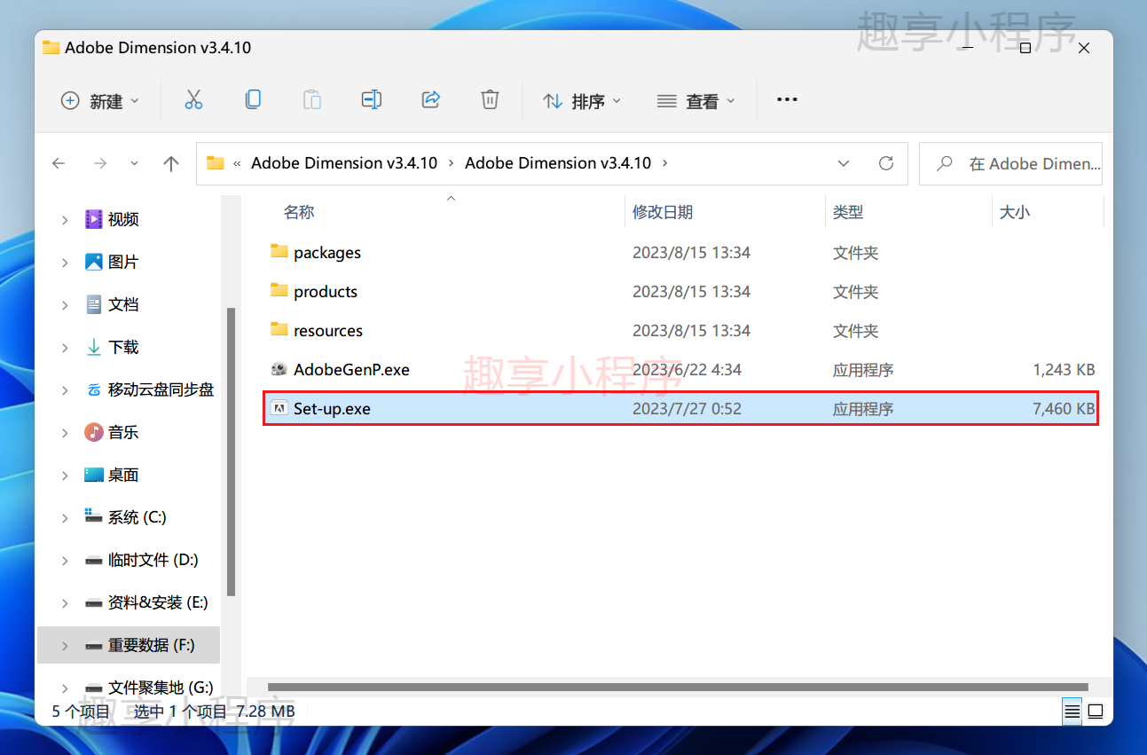Open the 查看 view dropdown
The height and width of the screenshot is (755, 1147).
(697, 101)
